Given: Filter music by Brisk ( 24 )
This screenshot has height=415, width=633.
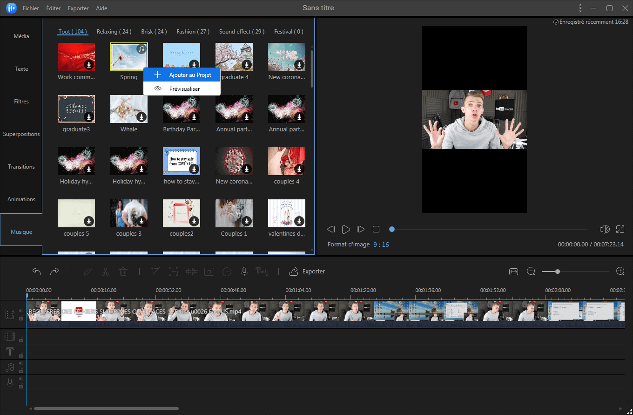Looking at the screenshot, I should [154, 32].
